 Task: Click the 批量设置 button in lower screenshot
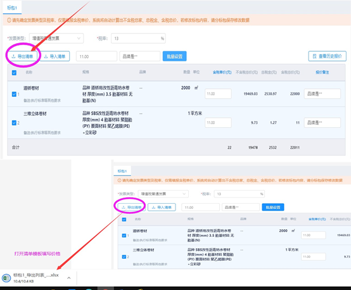click(273, 207)
